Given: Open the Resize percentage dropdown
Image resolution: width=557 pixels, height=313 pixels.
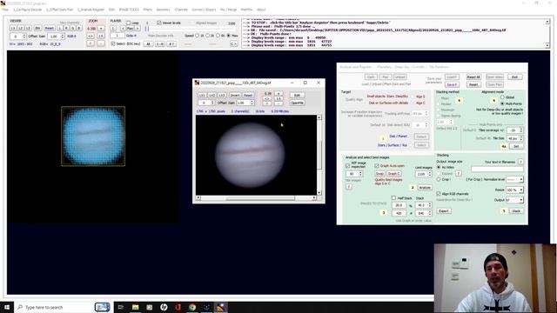Looking at the screenshot, I should tap(514, 190).
